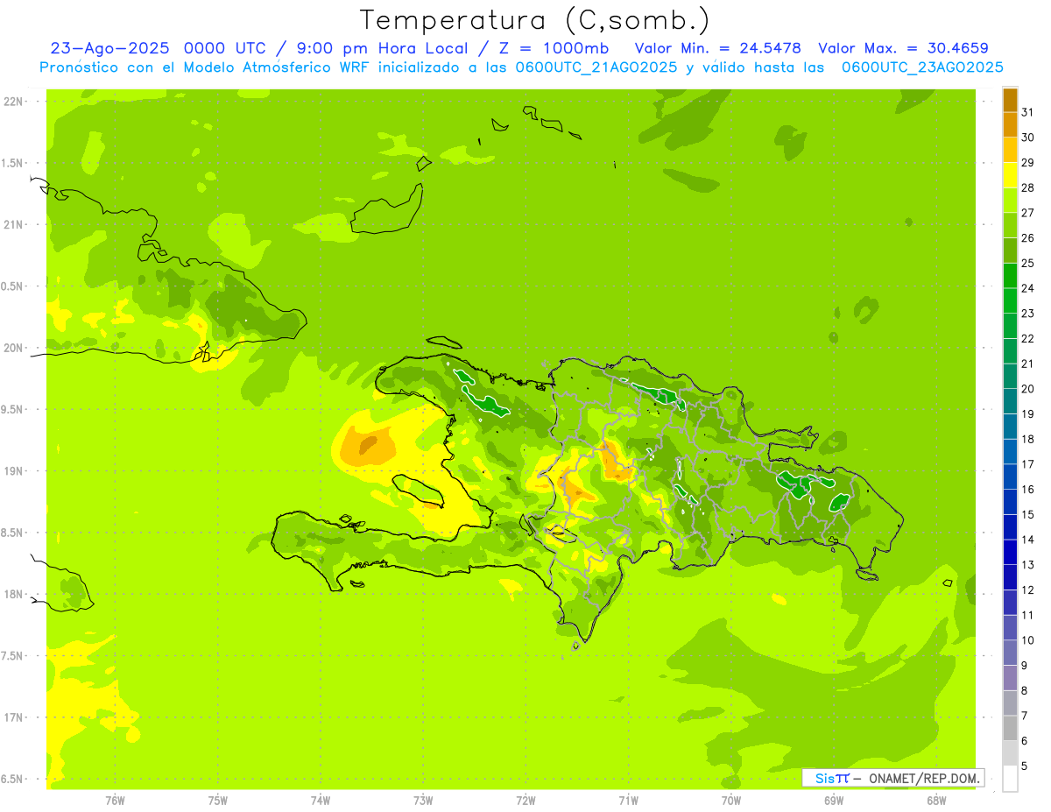The height and width of the screenshot is (812, 1051).
Task: Click the date text "23-Ago-2025 0000 UTC"
Action: point(158,48)
